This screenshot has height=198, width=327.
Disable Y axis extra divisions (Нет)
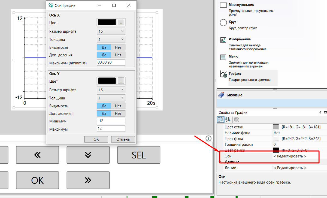[x=118, y=113]
